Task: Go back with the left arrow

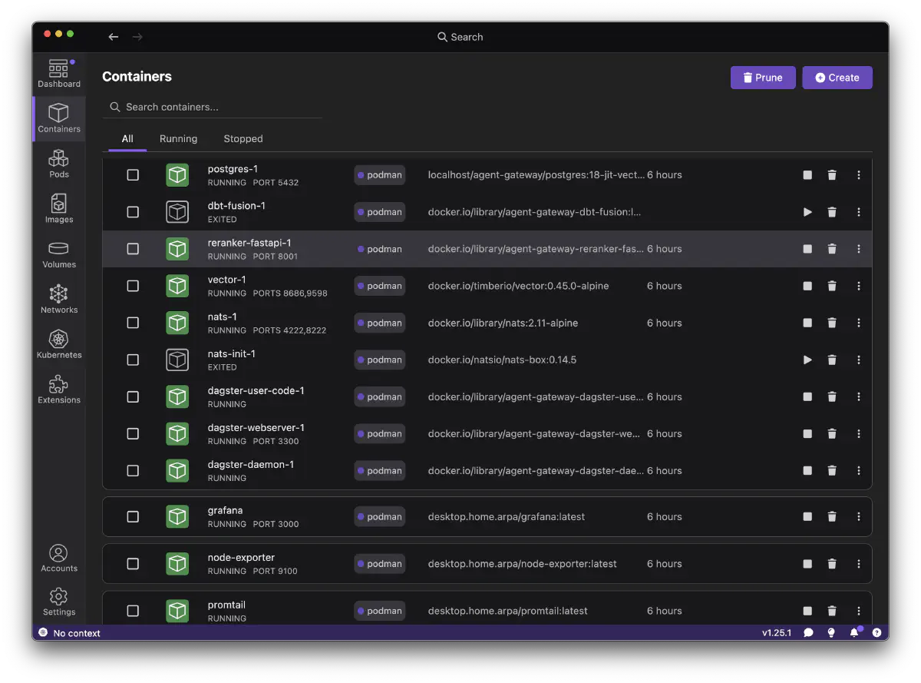Action: (x=114, y=37)
